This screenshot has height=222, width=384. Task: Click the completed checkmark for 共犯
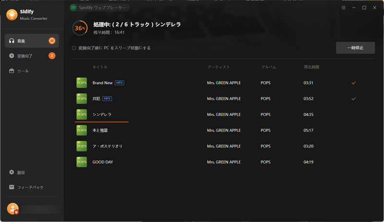tap(353, 99)
